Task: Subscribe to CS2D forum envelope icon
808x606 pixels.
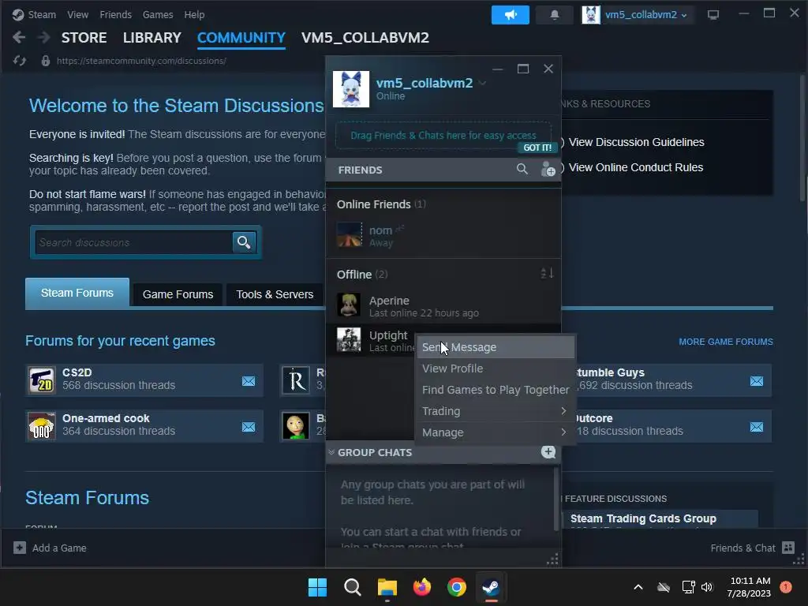Action: [x=249, y=381]
